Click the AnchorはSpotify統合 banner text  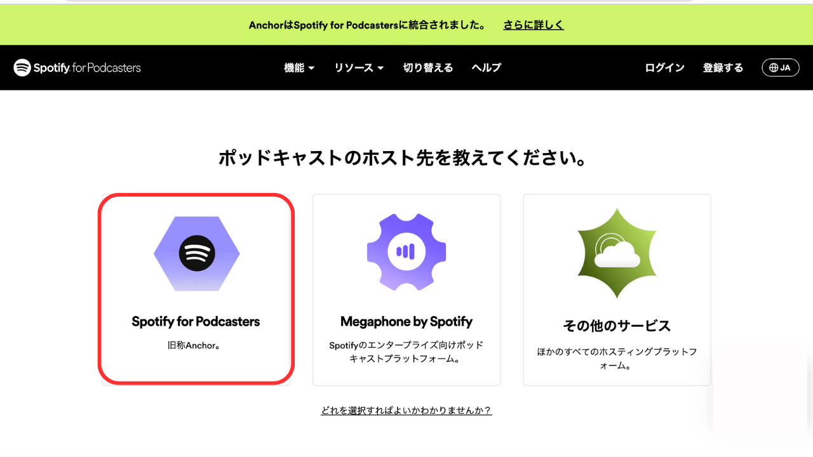pos(367,25)
